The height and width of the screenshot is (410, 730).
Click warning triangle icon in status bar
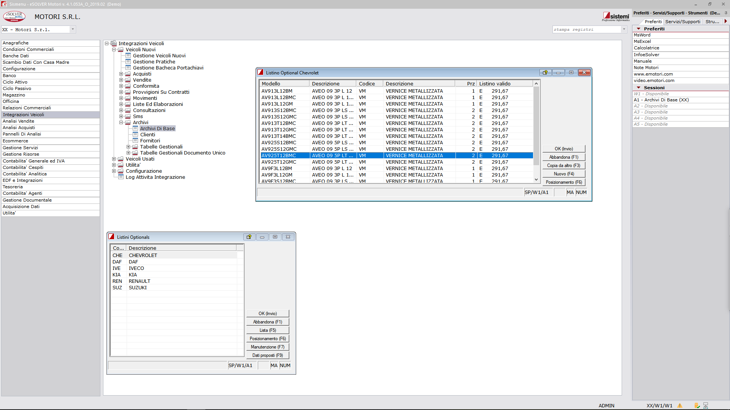679,405
